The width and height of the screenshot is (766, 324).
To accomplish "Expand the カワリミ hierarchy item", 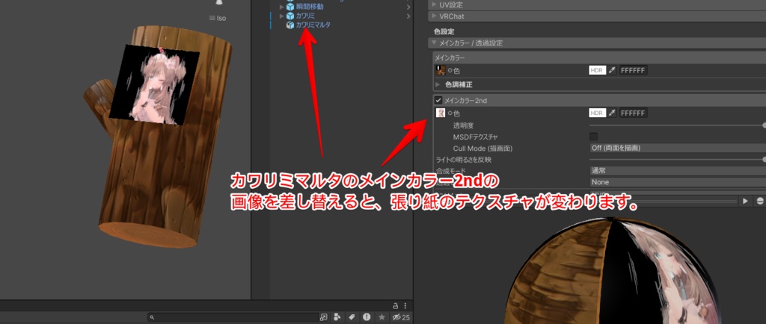I will [281, 16].
